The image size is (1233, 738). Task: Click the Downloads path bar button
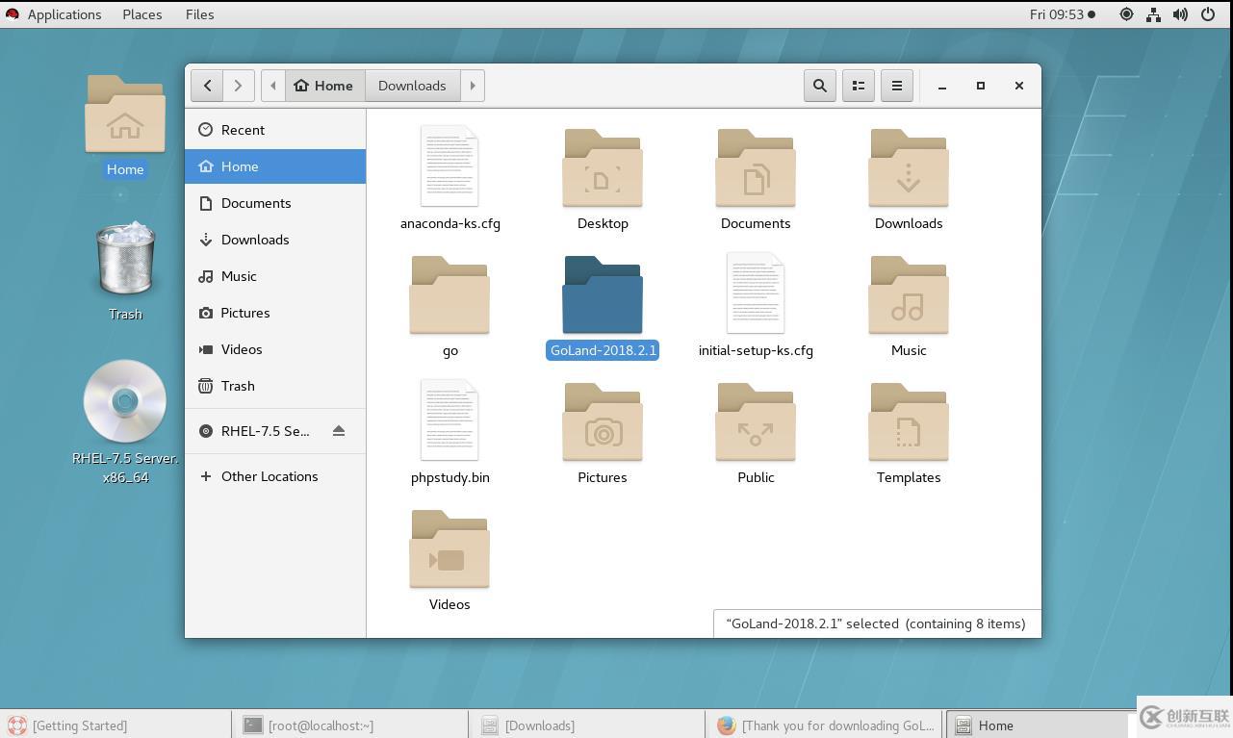[412, 86]
